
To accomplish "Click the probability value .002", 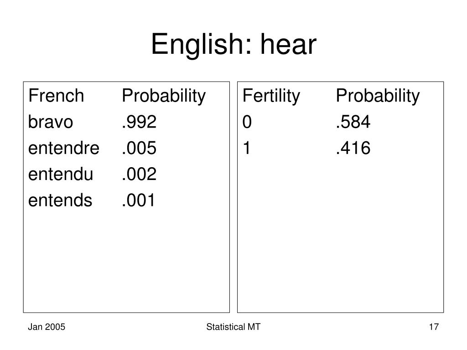I will (139, 174).
